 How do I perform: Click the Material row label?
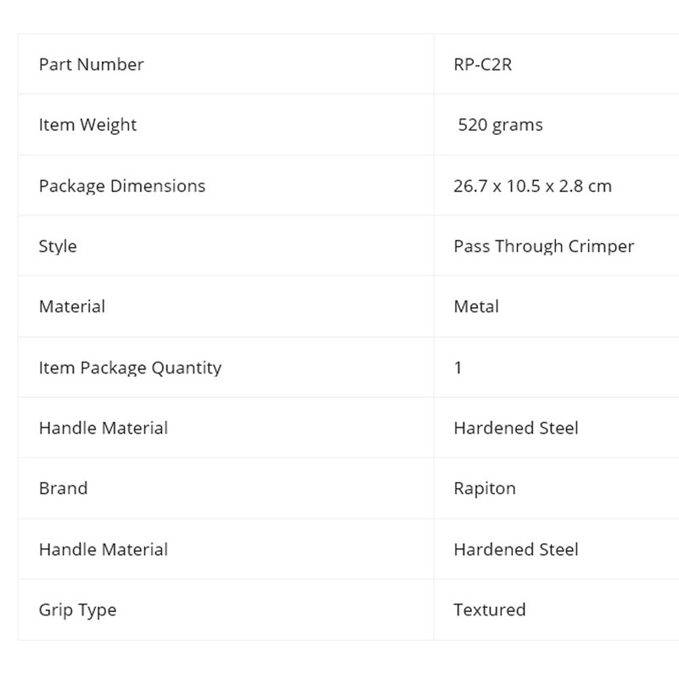[x=72, y=306]
